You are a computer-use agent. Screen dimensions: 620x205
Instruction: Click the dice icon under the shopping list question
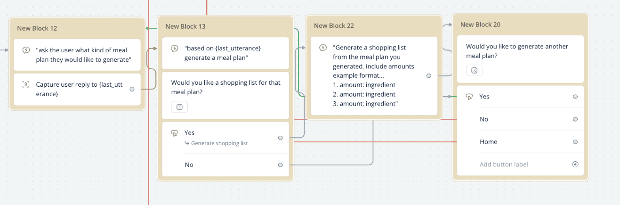tap(179, 107)
